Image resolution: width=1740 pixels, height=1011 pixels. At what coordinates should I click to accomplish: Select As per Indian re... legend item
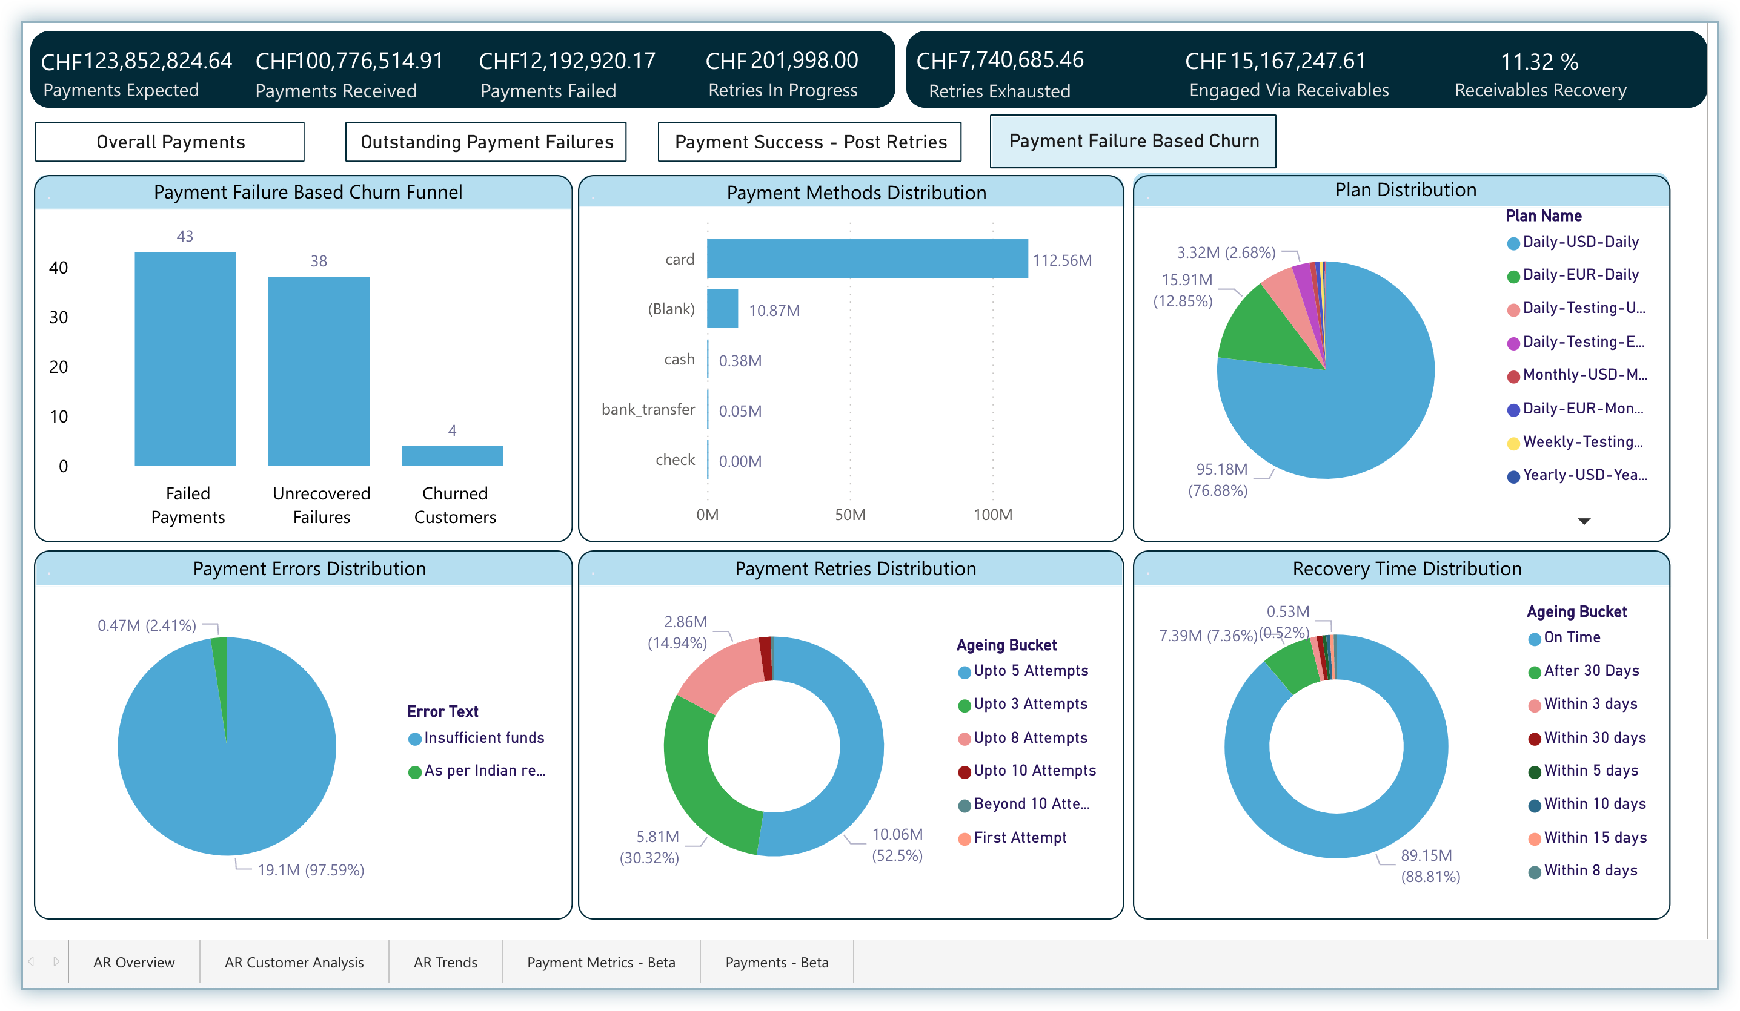[x=476, y=771]
